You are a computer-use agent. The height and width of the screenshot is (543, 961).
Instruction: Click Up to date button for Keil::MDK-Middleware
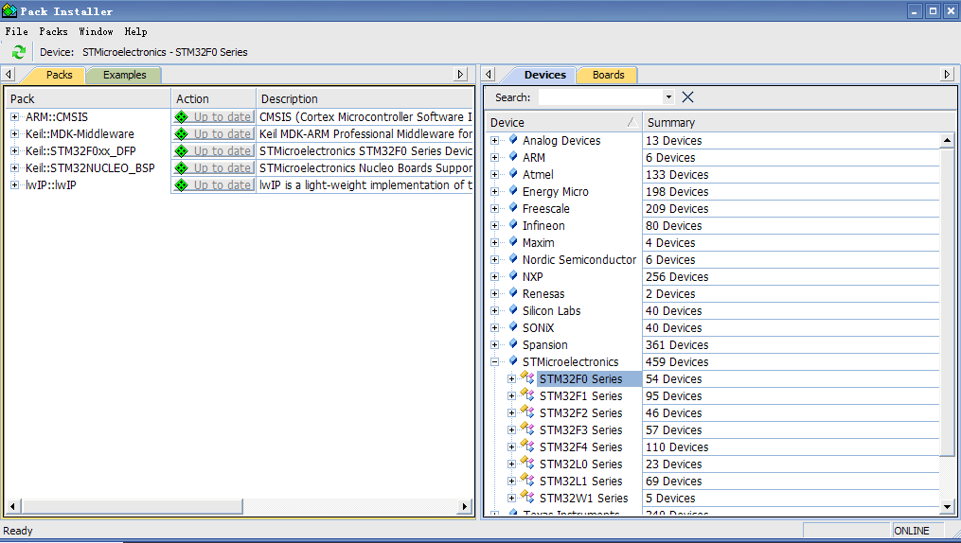coord(213,134)
